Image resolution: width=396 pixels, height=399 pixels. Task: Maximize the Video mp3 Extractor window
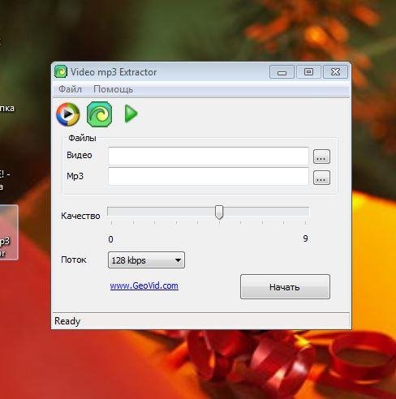[x=308, y=72]
